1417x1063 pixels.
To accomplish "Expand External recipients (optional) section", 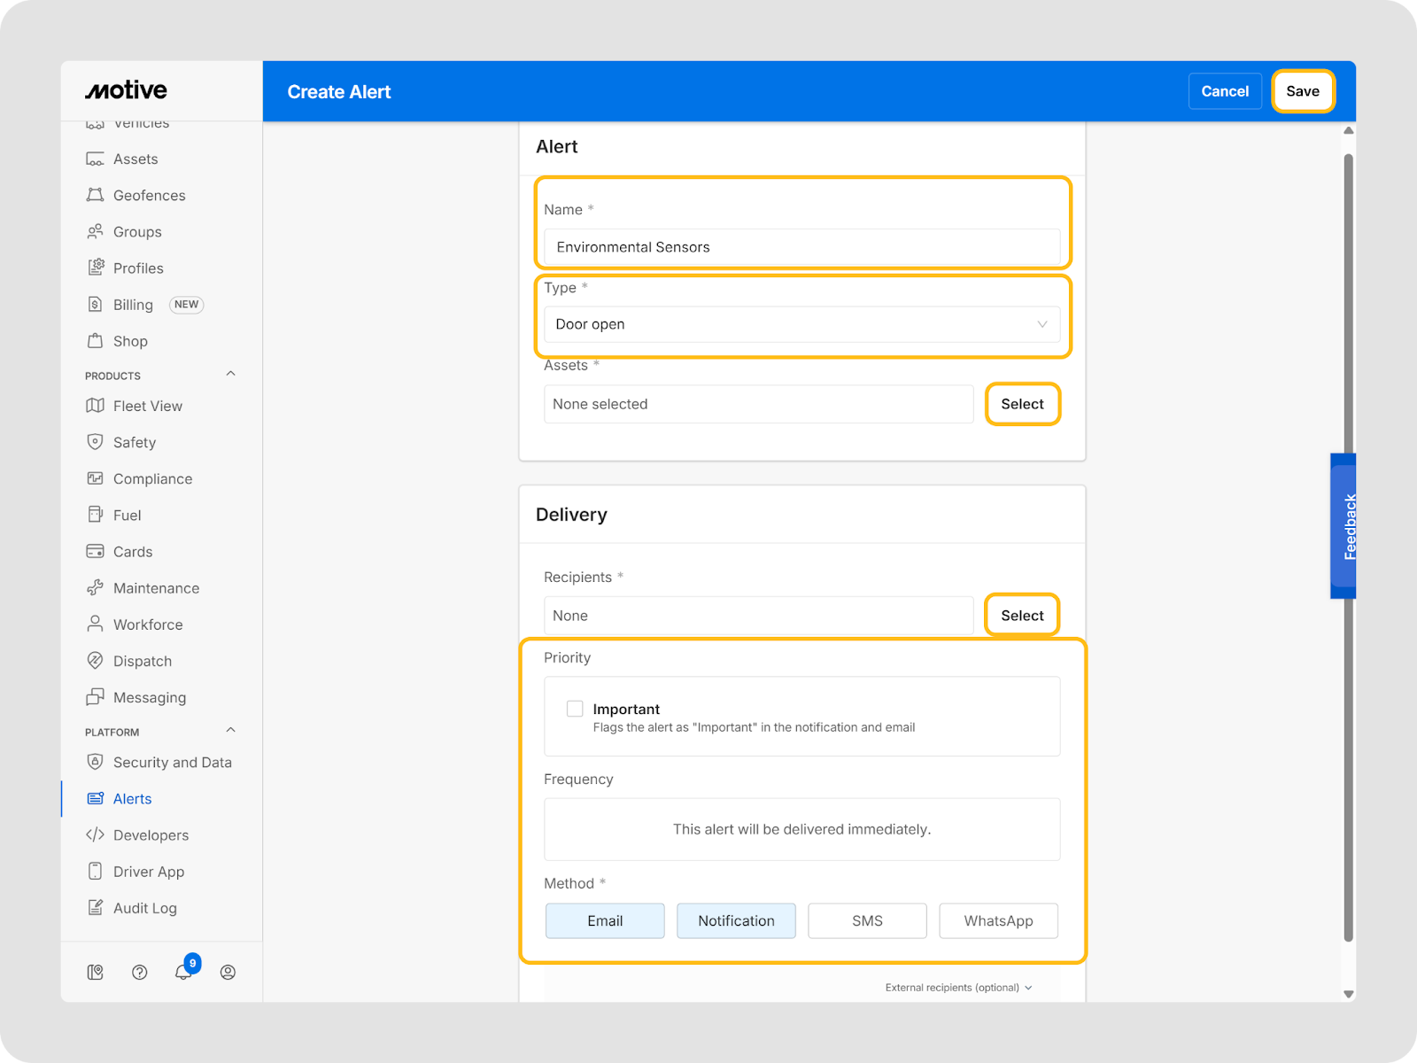I will tap(958, 988).
